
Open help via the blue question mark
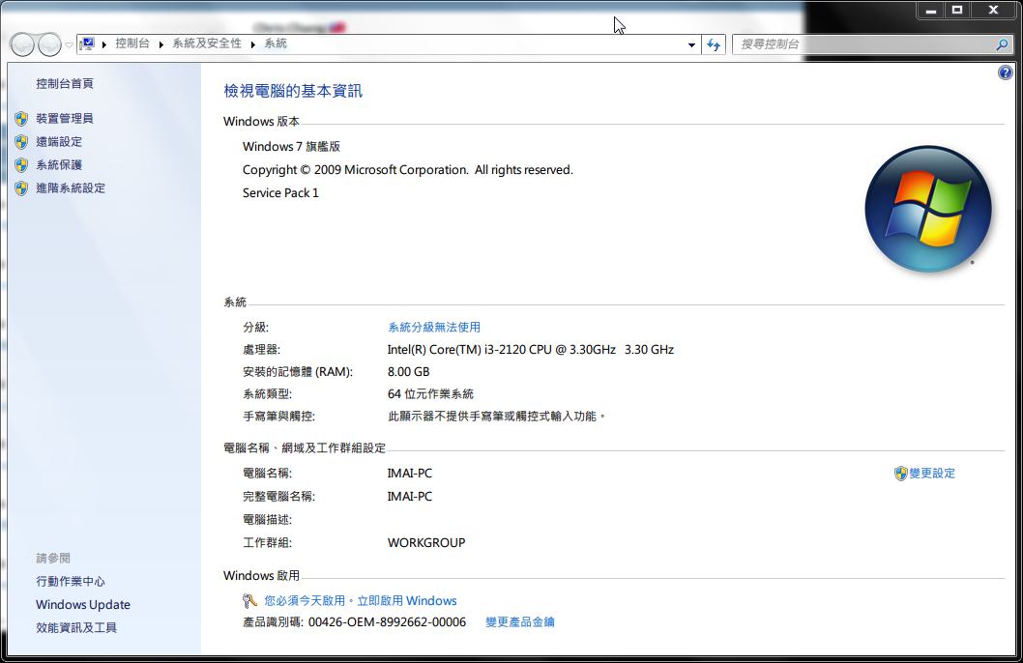[x=1006, y=72]
